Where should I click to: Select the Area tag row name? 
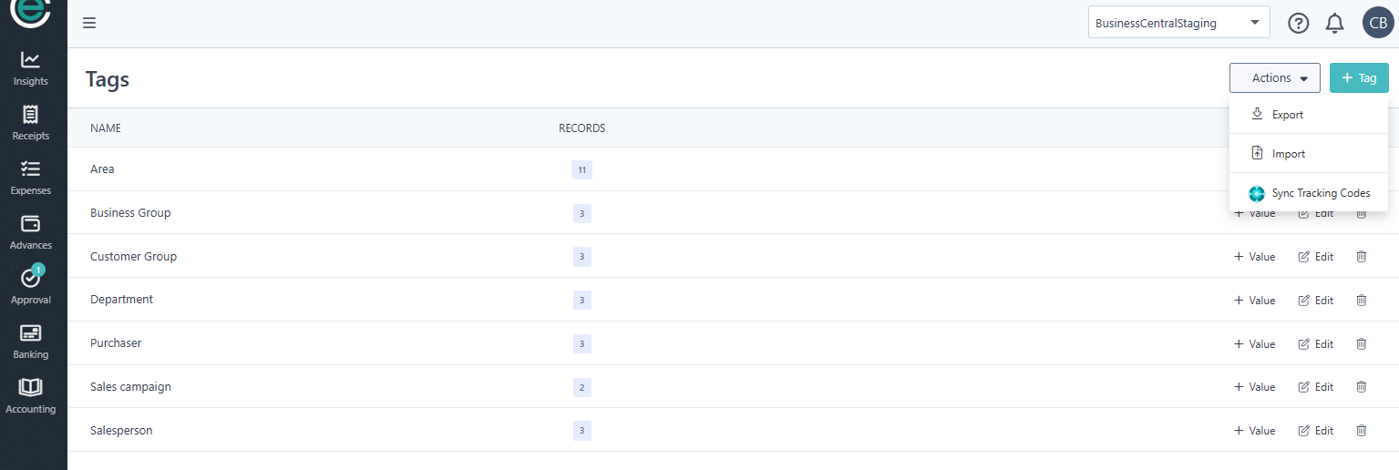click(102, 169)
